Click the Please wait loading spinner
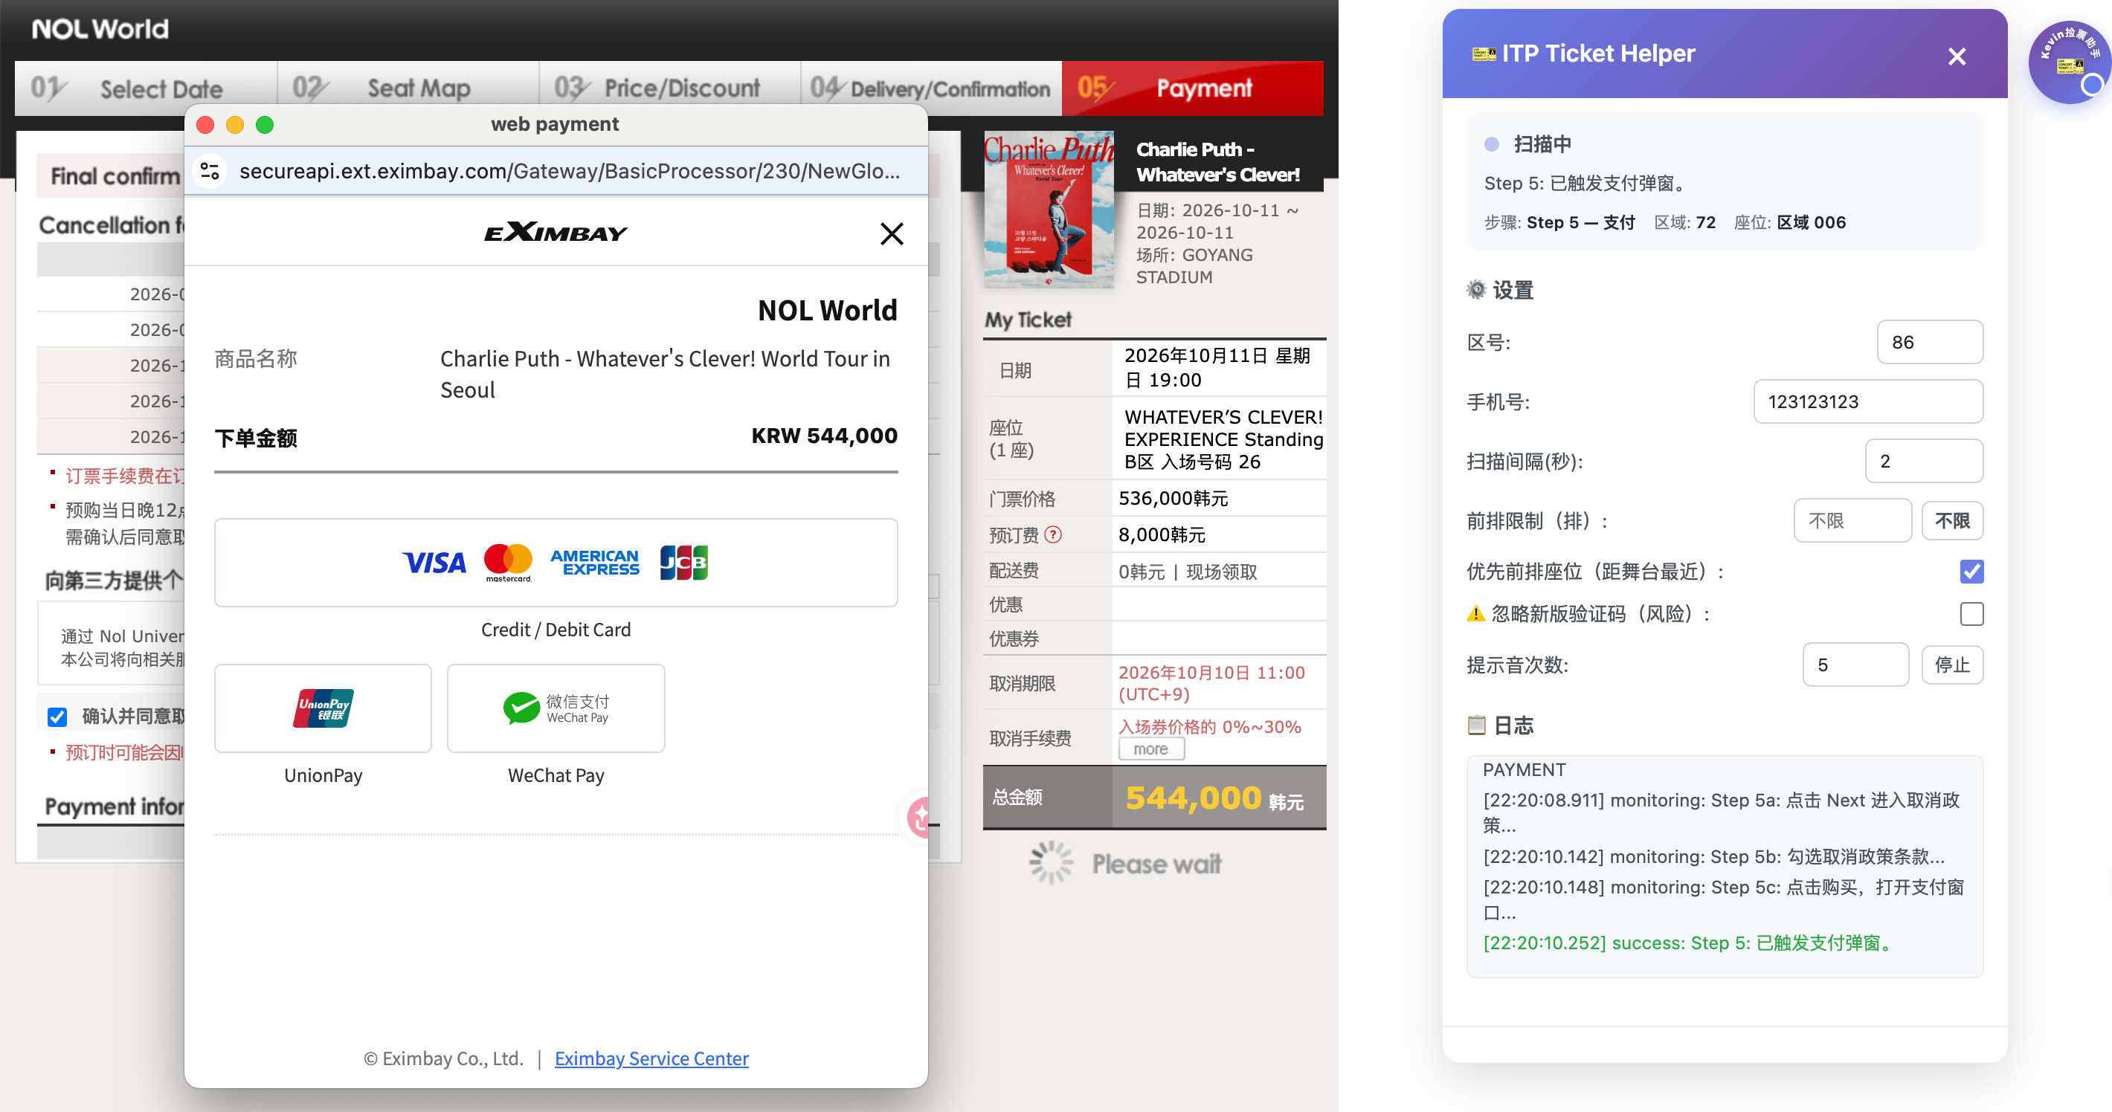This screenshot has height=1112, width=2112. pyautogui.click(x=1051, y=863)
